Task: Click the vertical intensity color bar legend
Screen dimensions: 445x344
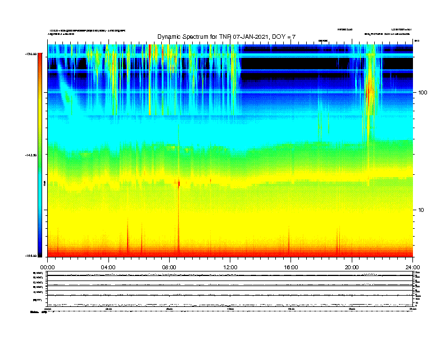Action: [40, 155]
